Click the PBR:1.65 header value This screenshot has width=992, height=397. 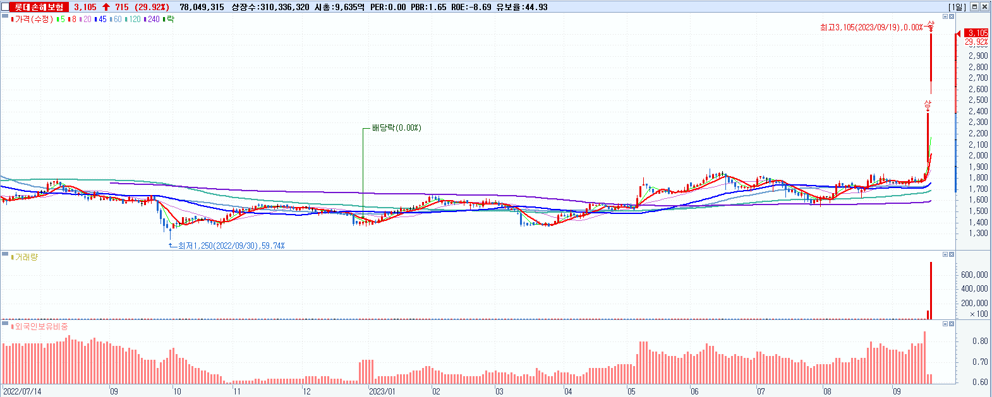point(428,7)
